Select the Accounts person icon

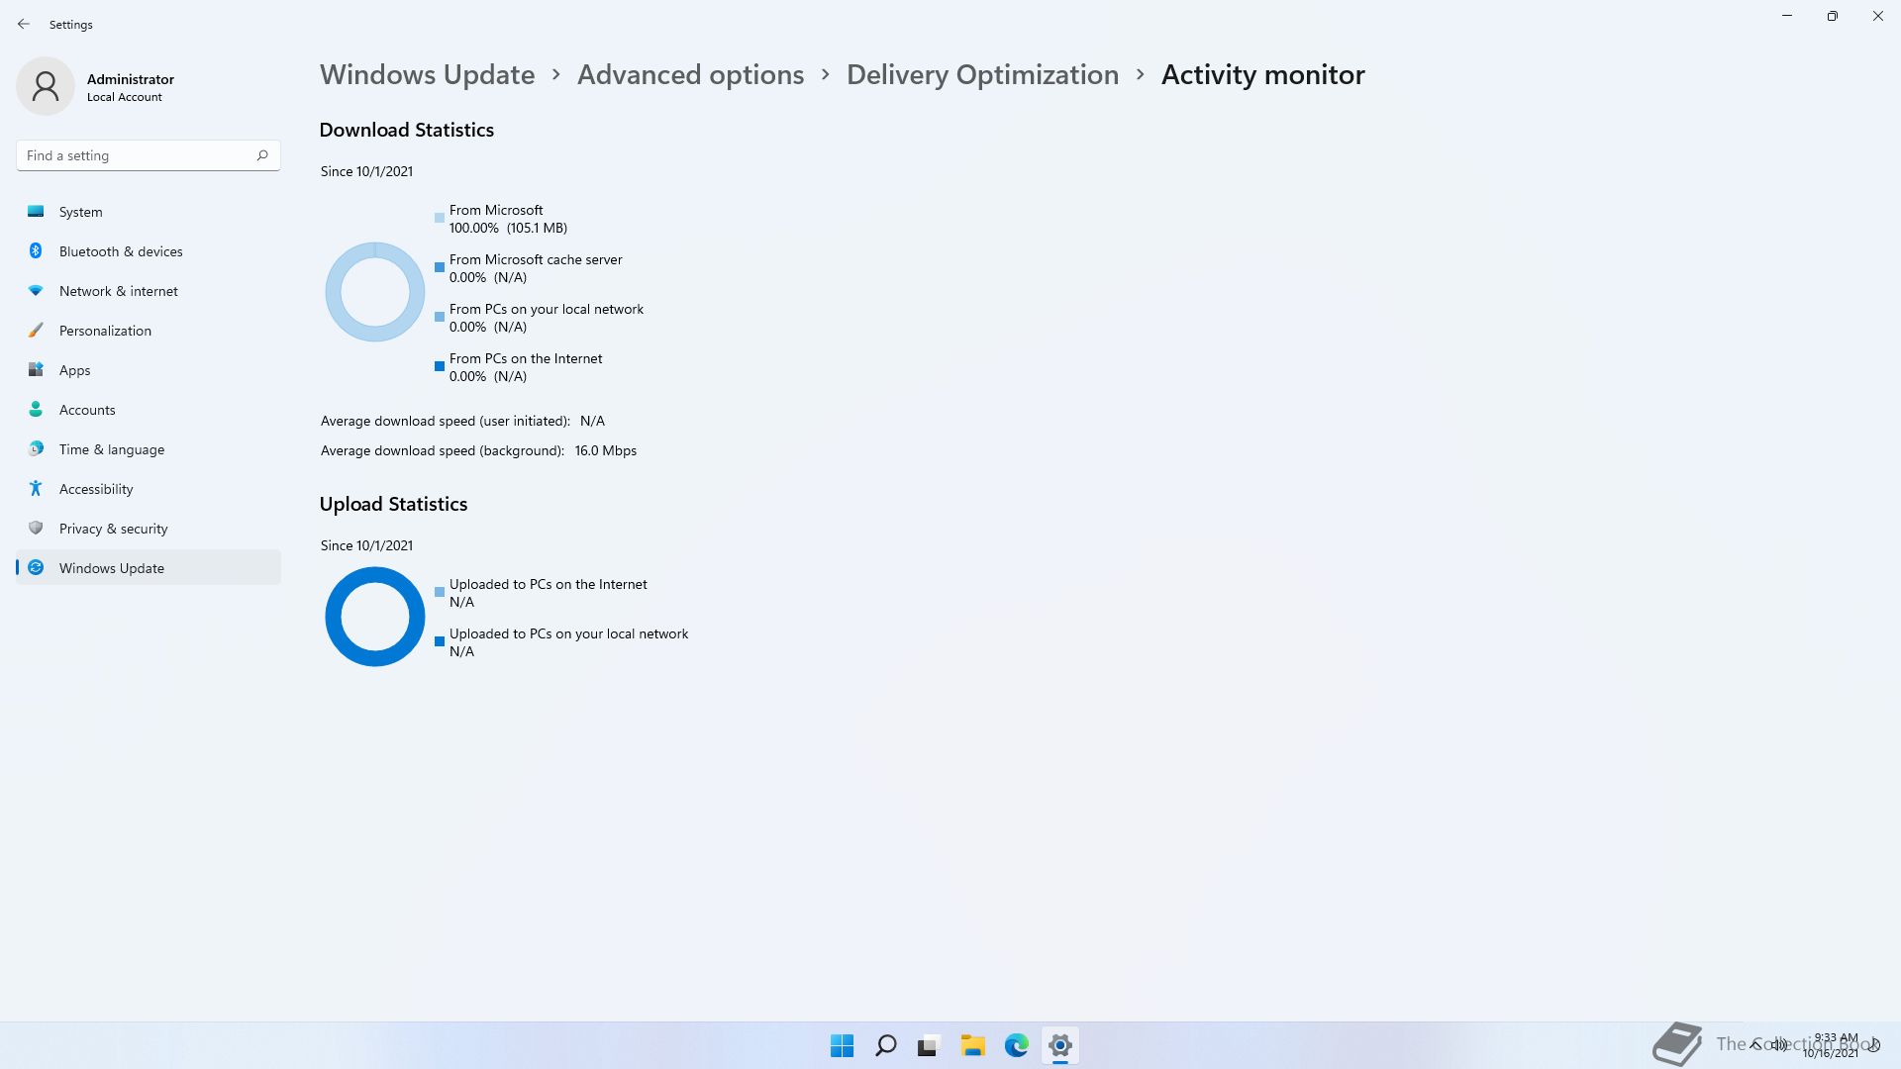tap(36, 409)
